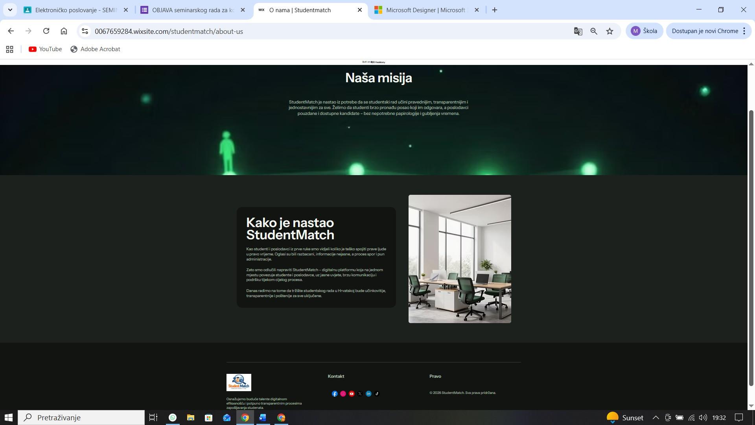This screenshot has height=425, width=755.
Task: Open YouTube bookmark in bookmarks bar
Action: tap(45, 49)
